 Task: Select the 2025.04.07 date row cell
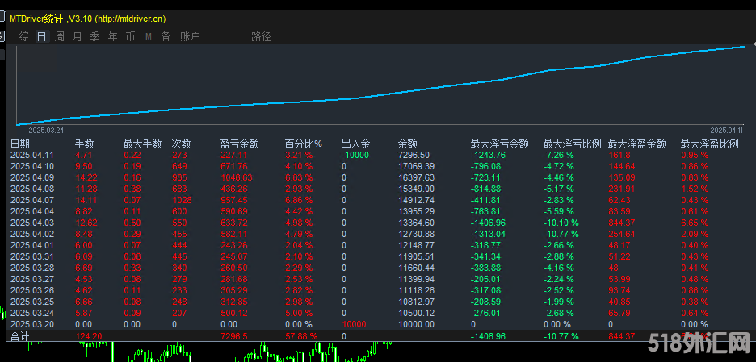click(31, 200)
